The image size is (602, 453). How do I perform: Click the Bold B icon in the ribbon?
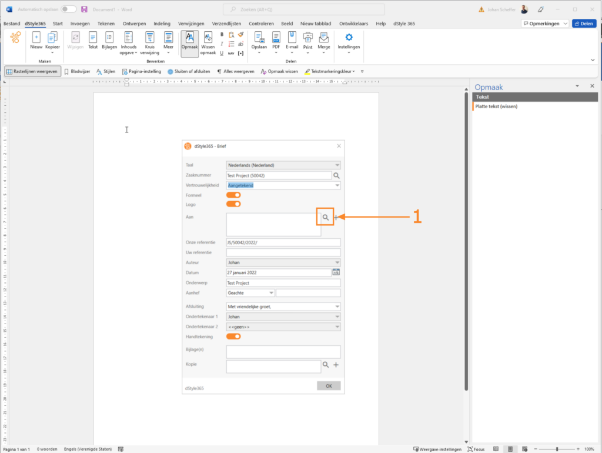222,35
